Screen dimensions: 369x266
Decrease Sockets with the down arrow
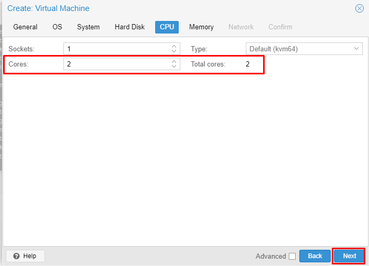pos(174,51)
